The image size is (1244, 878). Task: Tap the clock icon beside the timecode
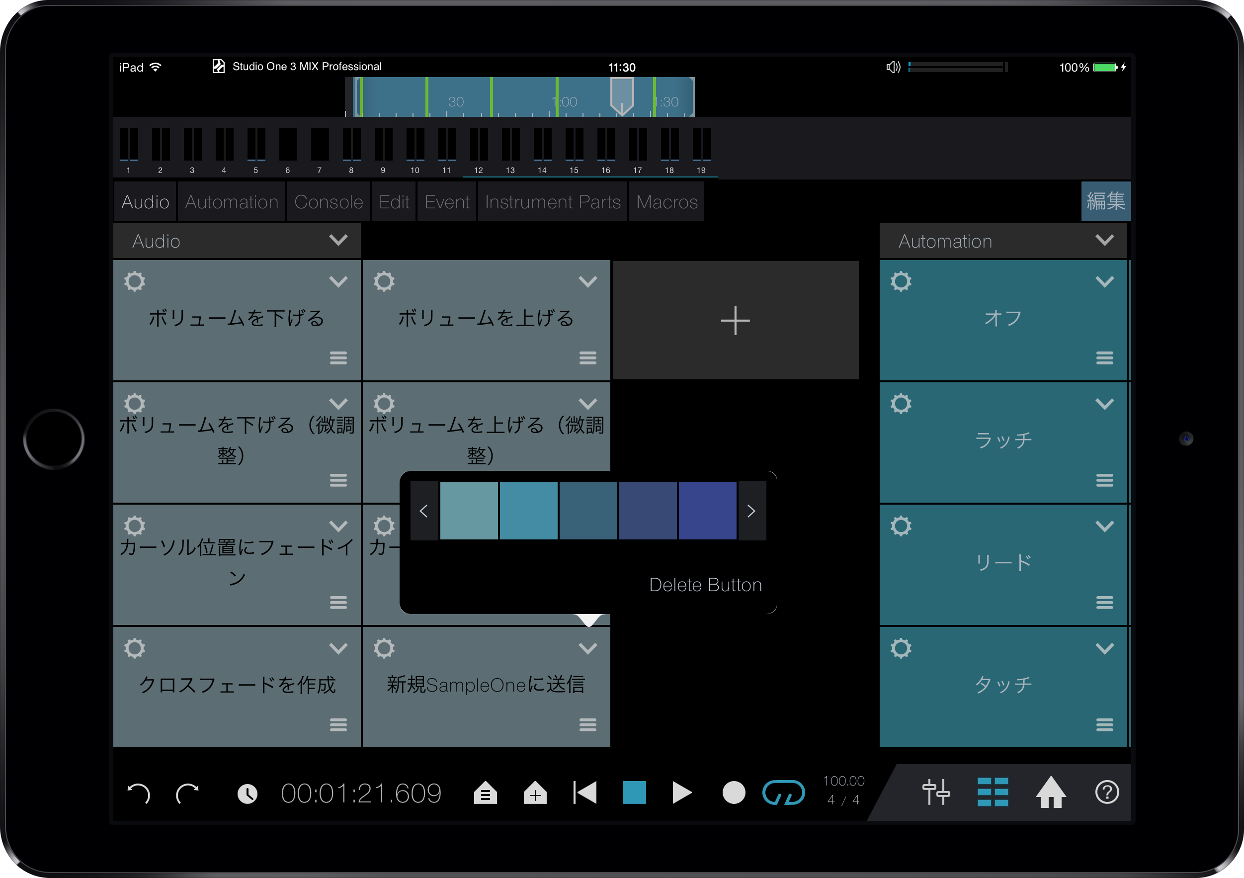pos(248,793)
